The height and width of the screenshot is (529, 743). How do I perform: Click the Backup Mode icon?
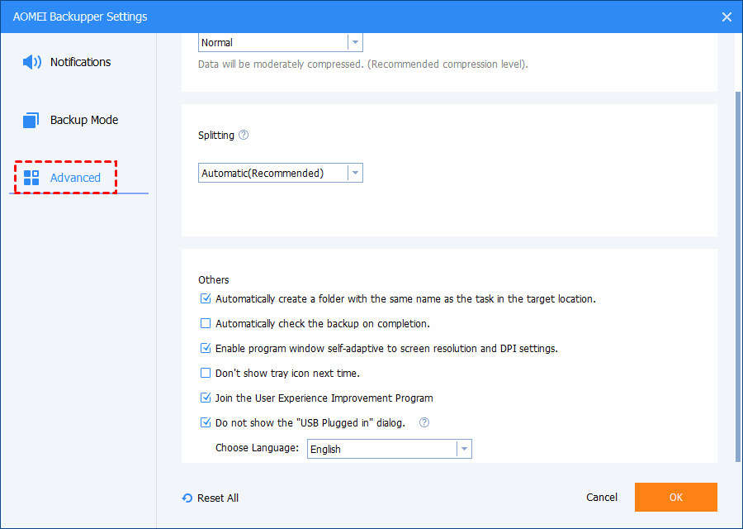click(31, 120)
